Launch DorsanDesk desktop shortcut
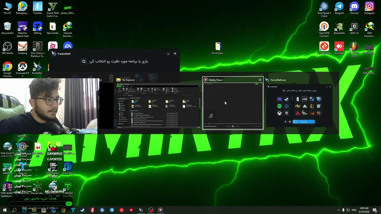 click(x=324, y=48)
